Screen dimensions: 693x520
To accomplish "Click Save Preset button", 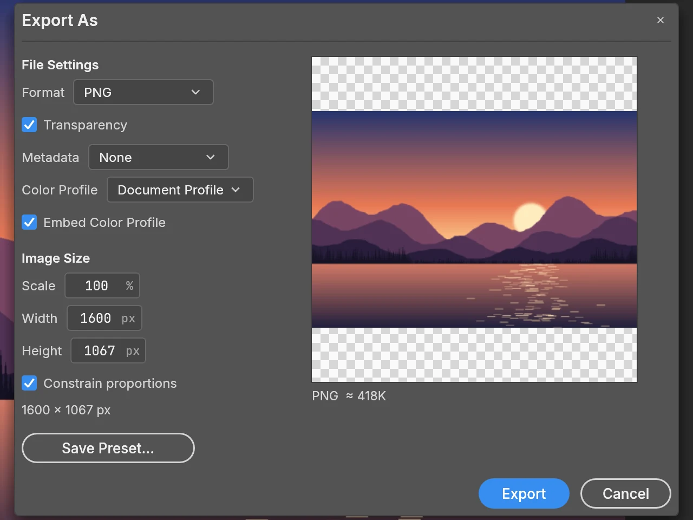I will pos(108,448).
